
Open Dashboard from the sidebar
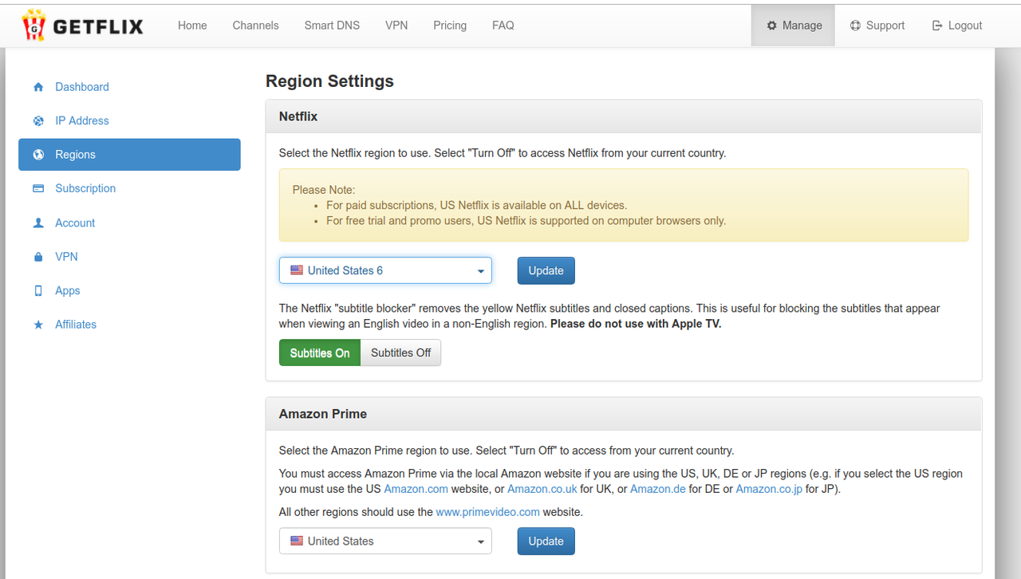click(x=129, y=87)
